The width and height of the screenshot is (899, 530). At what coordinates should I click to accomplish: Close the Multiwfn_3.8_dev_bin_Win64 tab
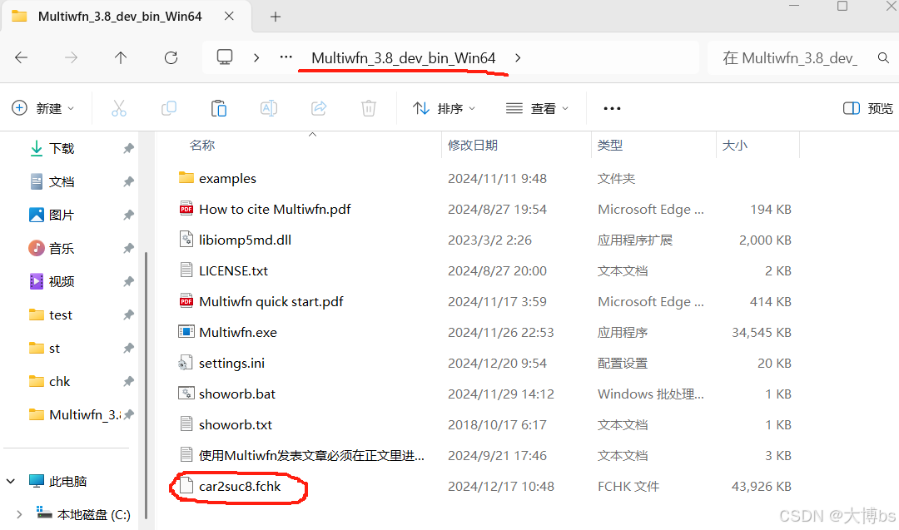point(229,16)
